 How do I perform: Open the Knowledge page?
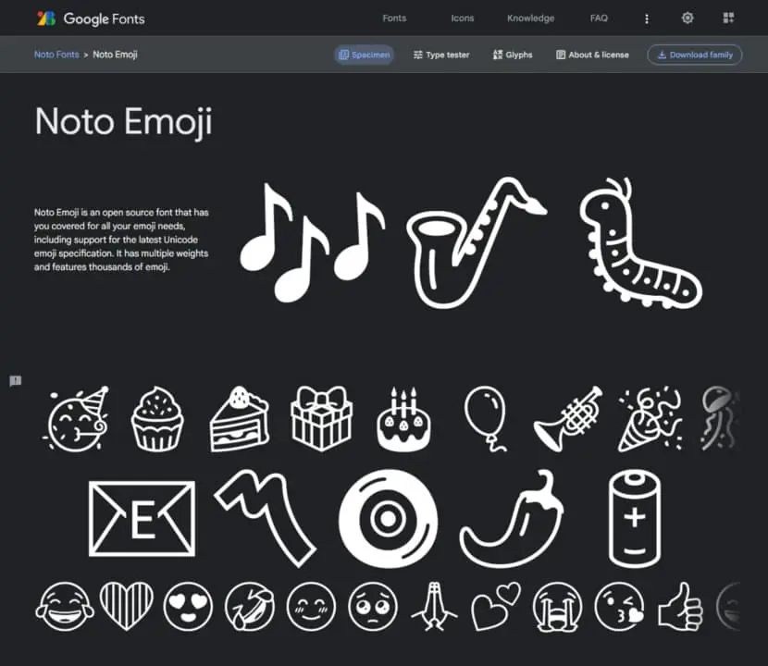pyautogui.click(x=530, y=18)
